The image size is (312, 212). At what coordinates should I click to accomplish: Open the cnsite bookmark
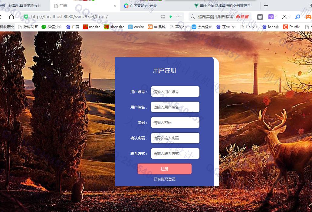click(136, 27)
